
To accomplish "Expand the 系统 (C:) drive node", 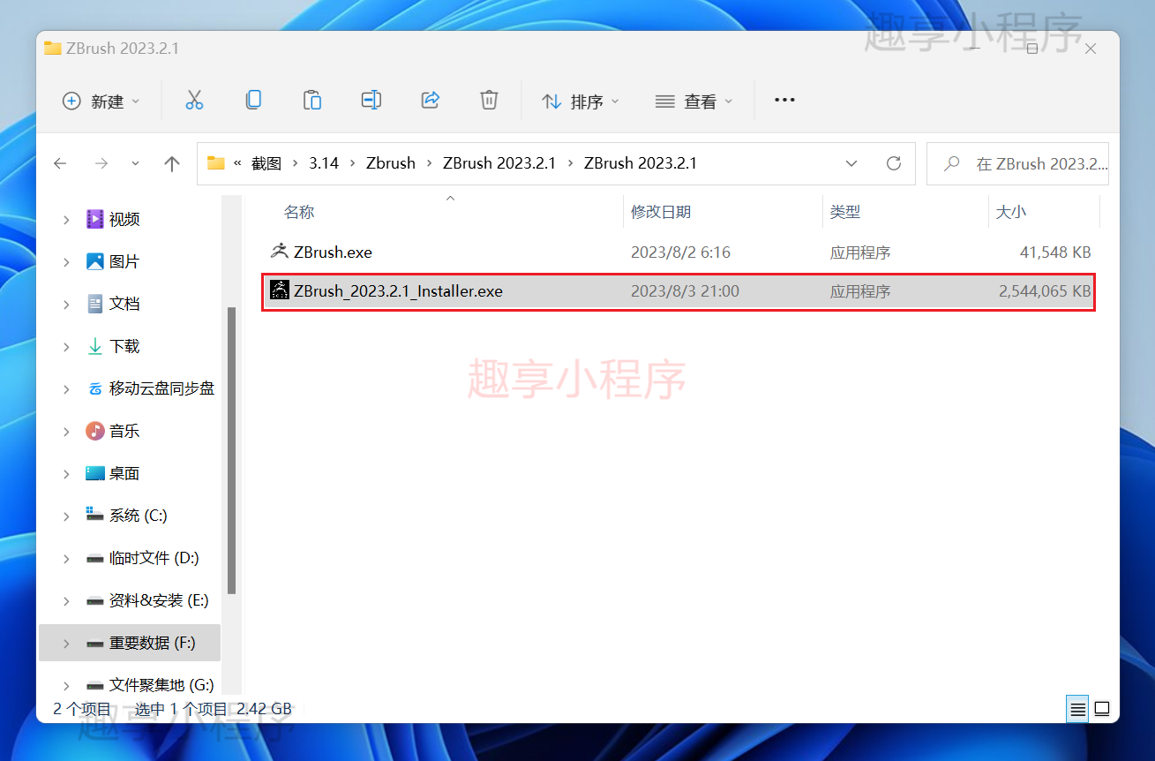I will coord(66,516).
